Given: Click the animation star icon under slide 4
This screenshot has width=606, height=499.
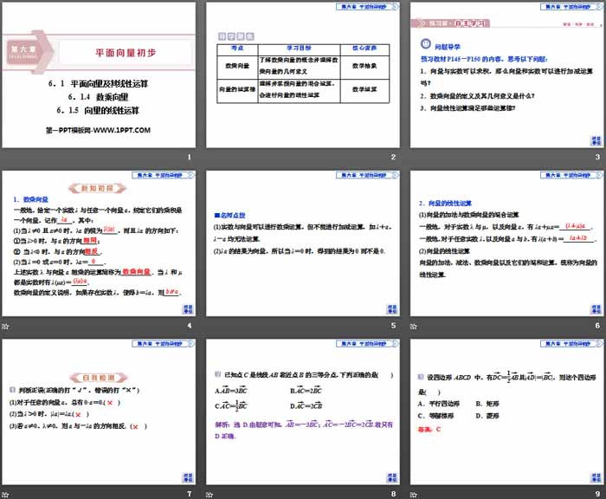Looking at the screenshot, I should 5,325.
